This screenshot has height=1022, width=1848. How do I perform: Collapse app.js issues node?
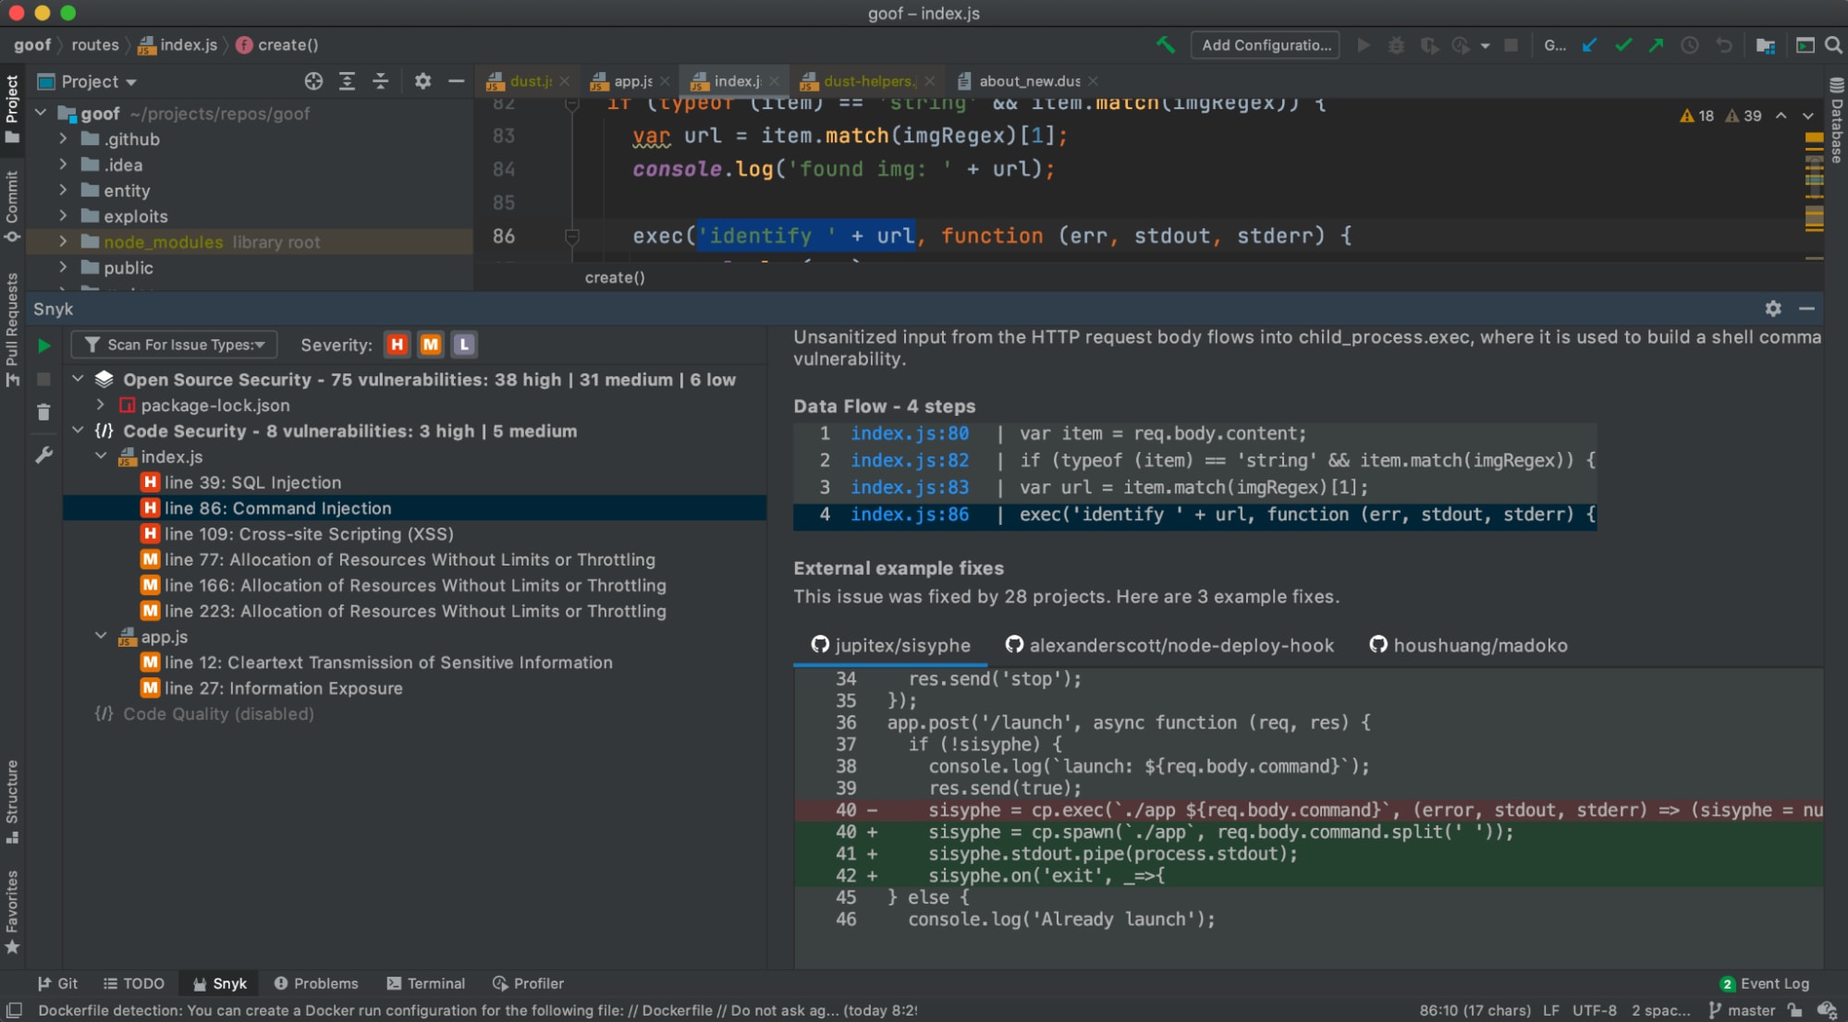point(101,637)
